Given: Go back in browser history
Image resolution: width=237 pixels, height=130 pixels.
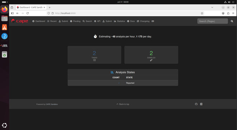Looking at the screenshot, I should 18,13.
